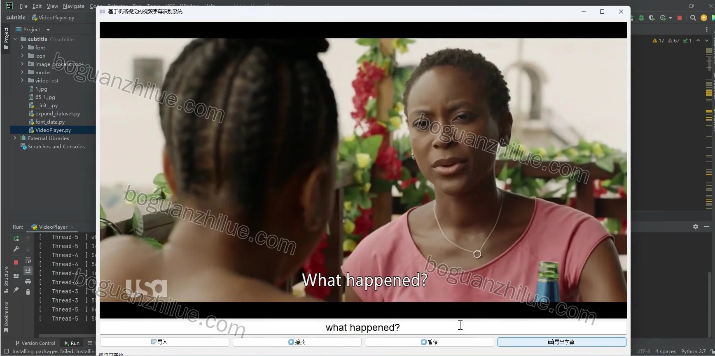This screenshot has height=356, width=715.
Task: Select font_data.py in project tree
Action: pyautogui.click(x=50, y=122)
